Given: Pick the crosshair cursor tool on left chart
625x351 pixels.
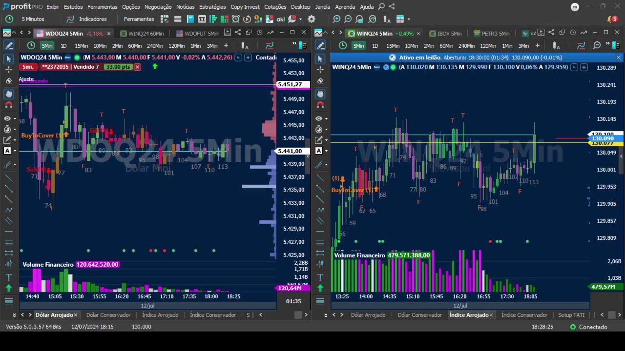Looking at the screenshot, I should pos(8,70).
